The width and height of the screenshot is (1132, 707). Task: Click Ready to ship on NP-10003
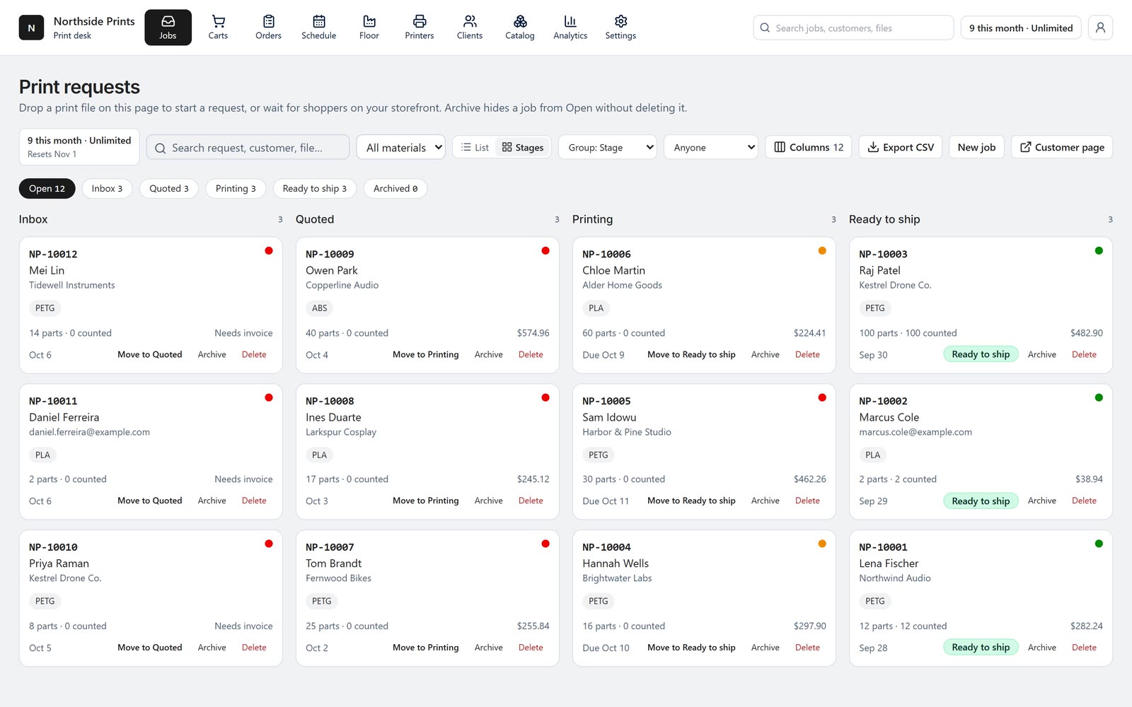(981, 354)
